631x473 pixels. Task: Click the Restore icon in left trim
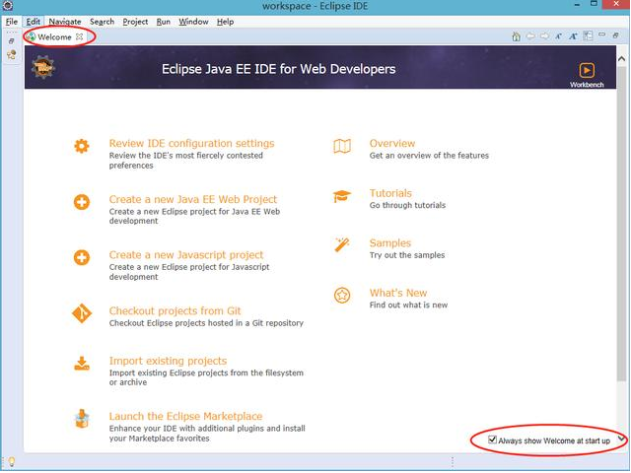(x=11, y=40)
